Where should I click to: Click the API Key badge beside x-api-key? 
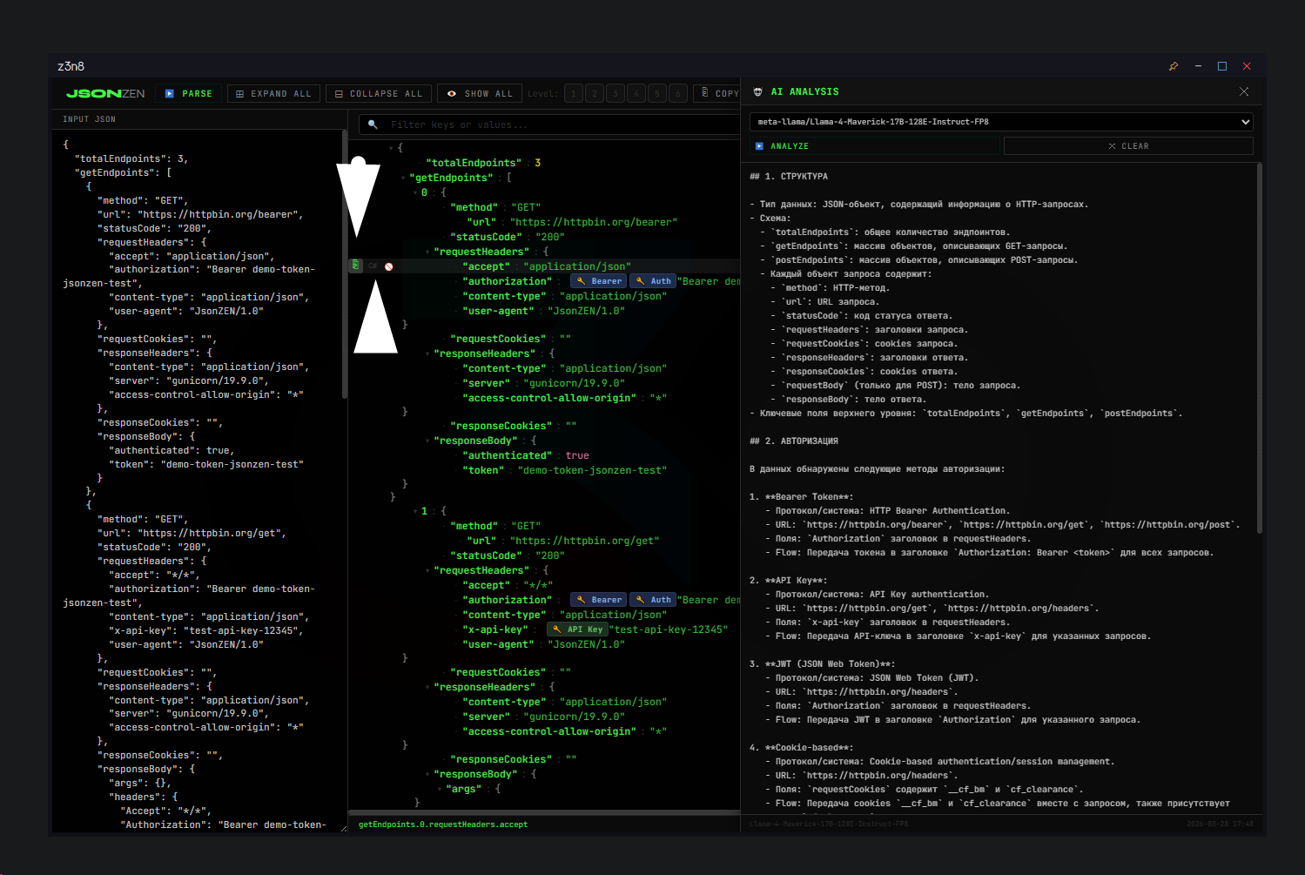click(x=577, y=629)
